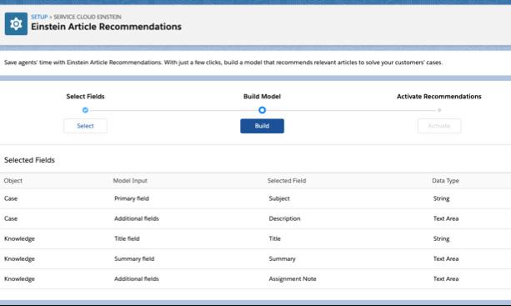The image size is (511, 306).
Task: Click the completed Select Fields step marker
Action: pyautogui.click(x=85, y=110)
